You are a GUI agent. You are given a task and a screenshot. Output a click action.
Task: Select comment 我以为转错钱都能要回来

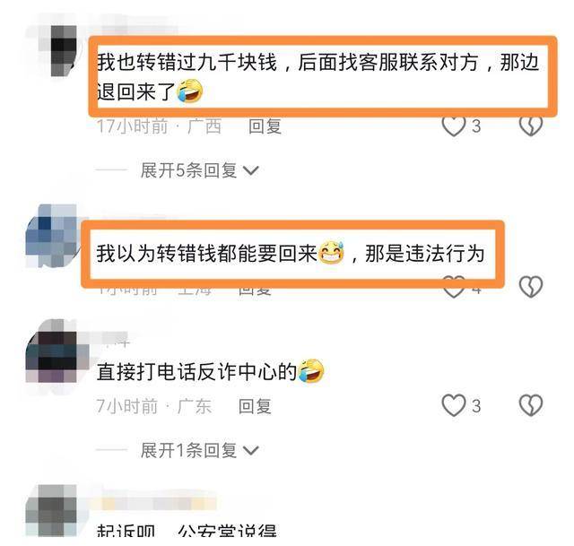(x=291, y=253)
